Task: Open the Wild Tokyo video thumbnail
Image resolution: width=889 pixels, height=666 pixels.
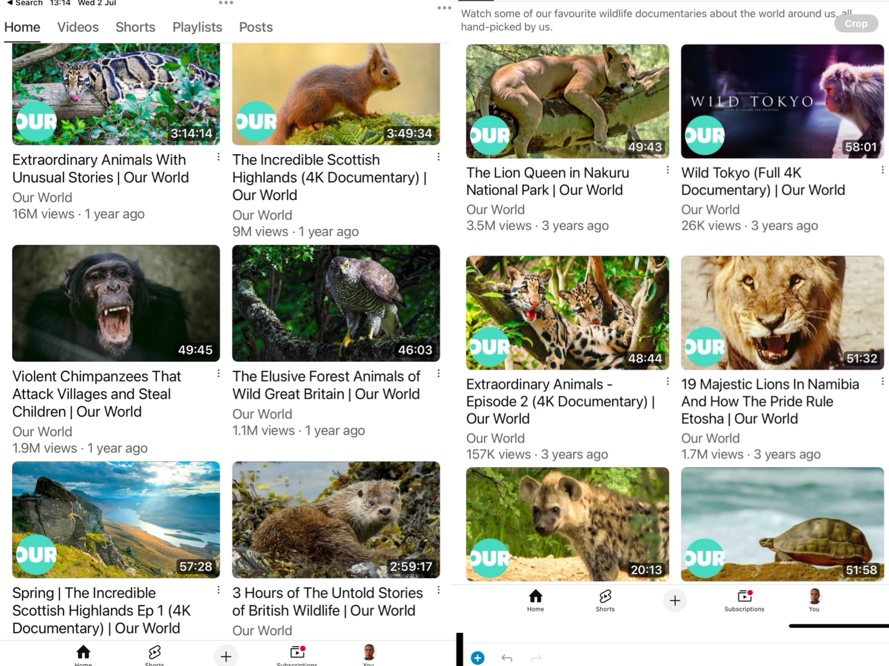Action: (782, 101)
